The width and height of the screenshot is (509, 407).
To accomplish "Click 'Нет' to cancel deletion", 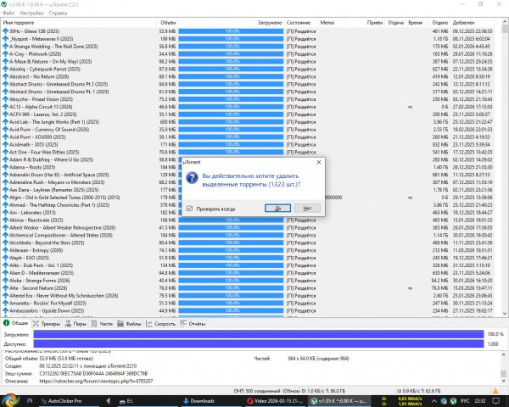I will (x=306, y=207).
